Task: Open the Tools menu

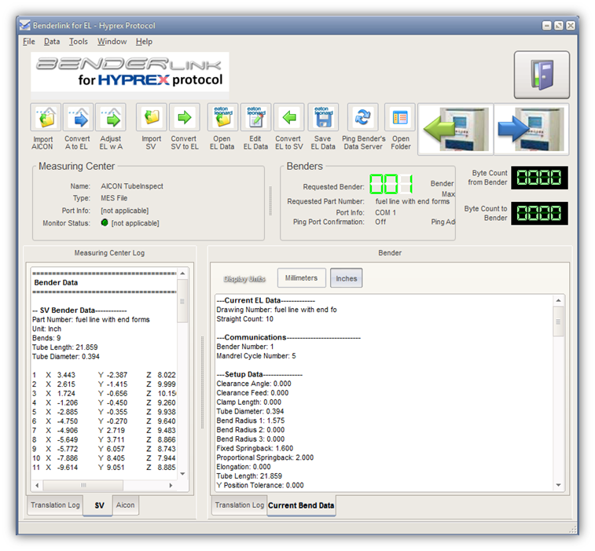Action: click(x=78, y=42)
